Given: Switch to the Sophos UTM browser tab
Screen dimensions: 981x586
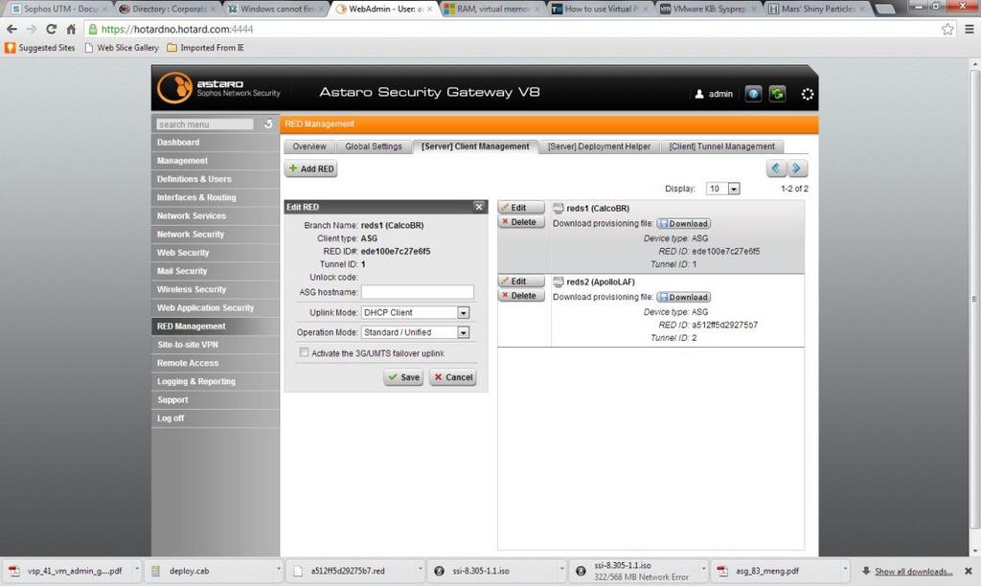Looking at the screenshot, I should click(x=59, y=9).
